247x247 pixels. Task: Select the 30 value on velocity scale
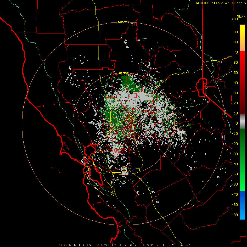[x=236, y=93]
